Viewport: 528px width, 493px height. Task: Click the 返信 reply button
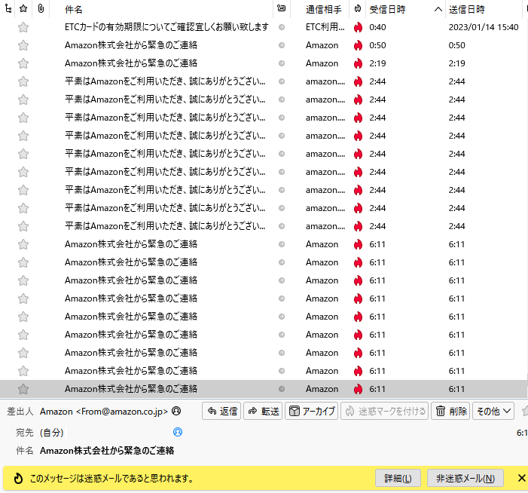(221, 411)
